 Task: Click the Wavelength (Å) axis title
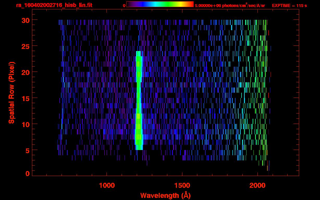click(x=165, y=195)
